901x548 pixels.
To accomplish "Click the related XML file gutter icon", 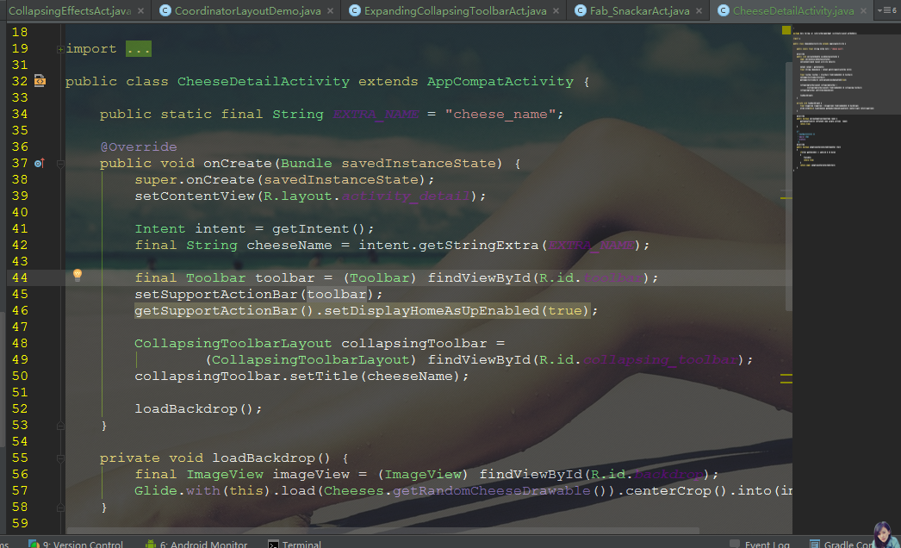I will point(40,81).
